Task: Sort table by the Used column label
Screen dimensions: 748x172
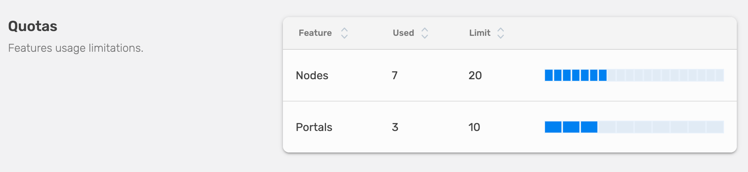Action: [403, 33]
